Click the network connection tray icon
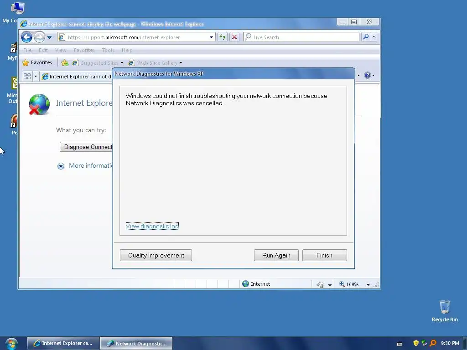Image resolution: width=467 pixels, height=350 pixels. pos(425,343)
